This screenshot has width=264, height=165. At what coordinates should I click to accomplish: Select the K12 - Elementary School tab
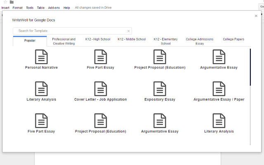(166, 41)
